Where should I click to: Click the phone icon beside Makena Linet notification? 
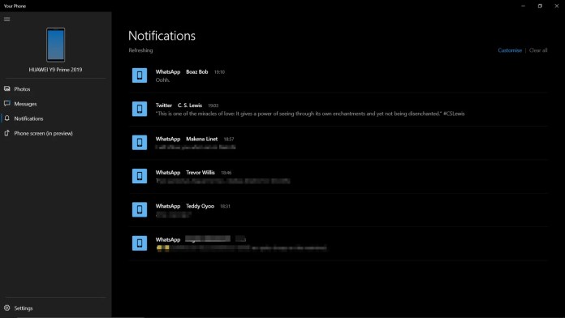pos(140,142)
